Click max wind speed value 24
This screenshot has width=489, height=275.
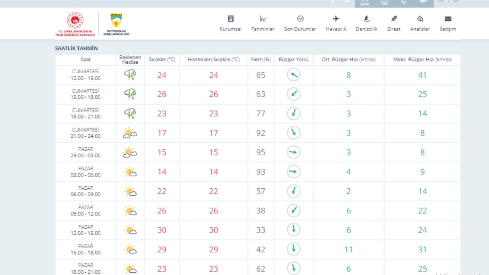[x=422, y=230]
